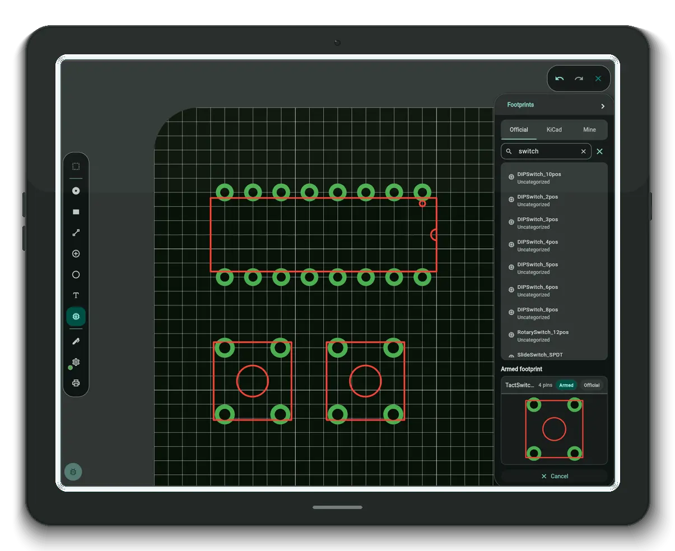Select the circle outline tool

point(76,274)
